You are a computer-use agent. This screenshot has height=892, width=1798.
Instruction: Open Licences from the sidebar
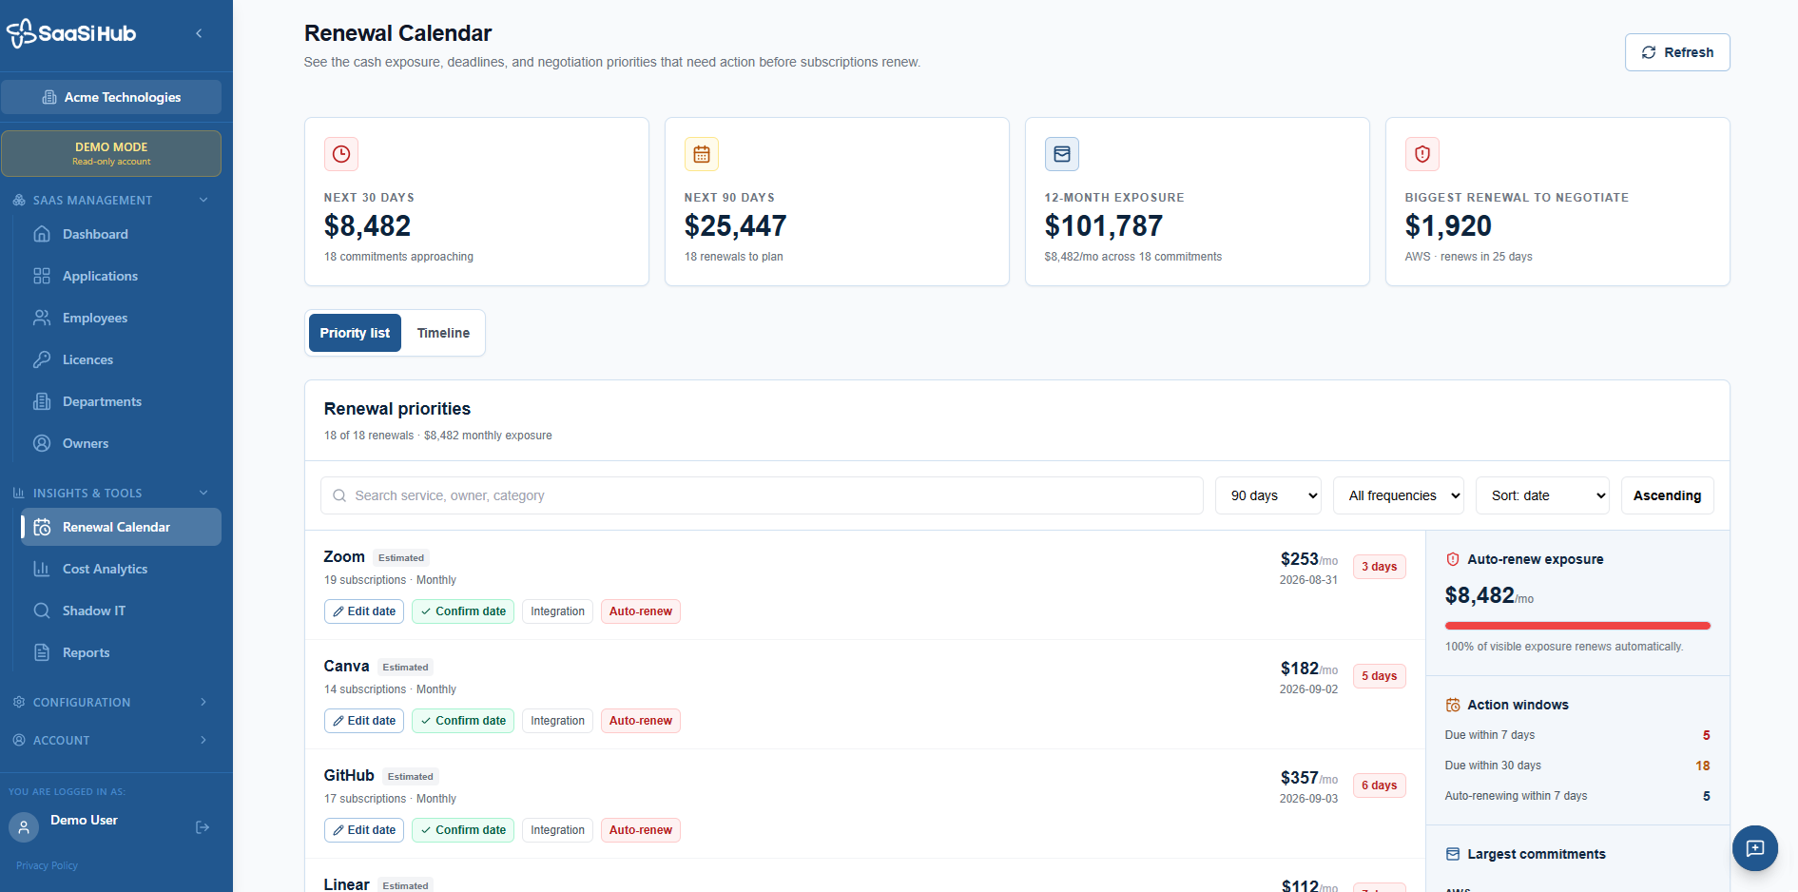click(x=121, y=359)
